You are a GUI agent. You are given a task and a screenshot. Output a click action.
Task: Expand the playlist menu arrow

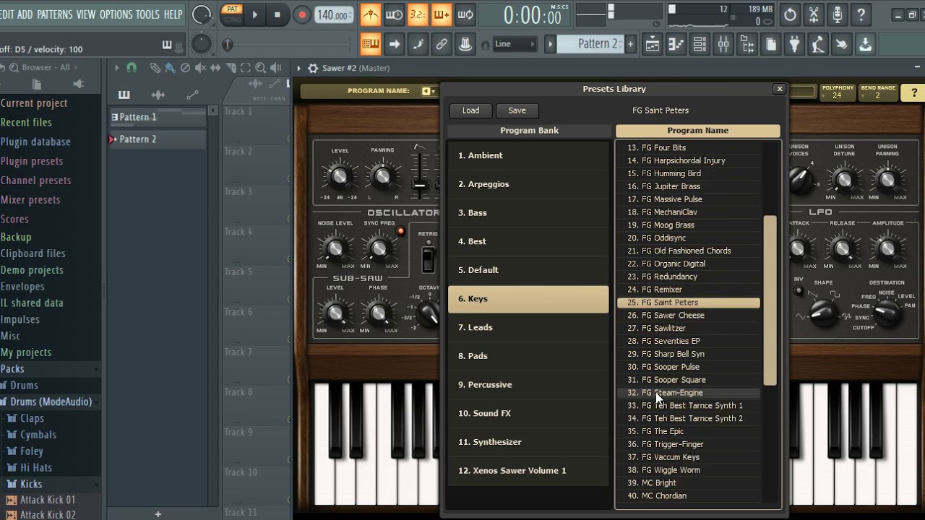click(116, 67)
